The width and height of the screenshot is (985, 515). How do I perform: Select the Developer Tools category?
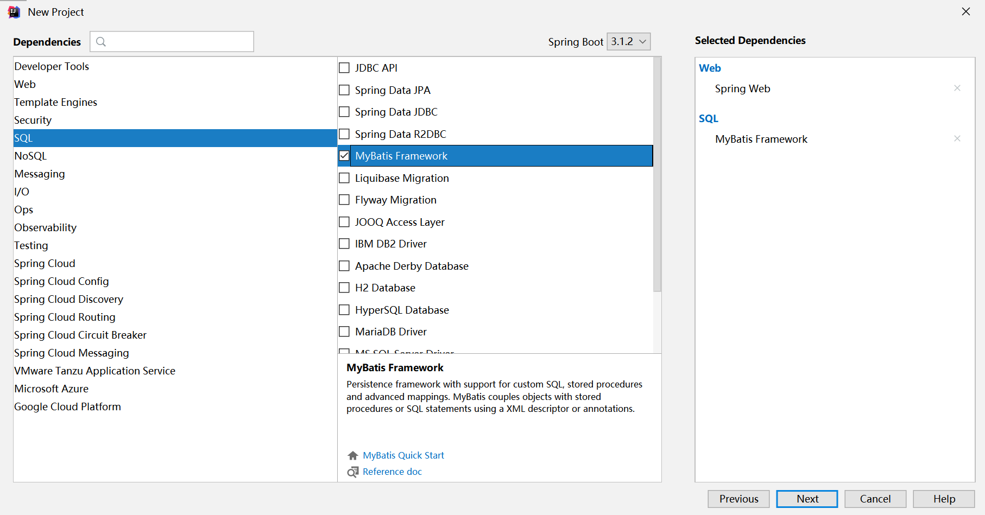pyautogui.click(x=175, y=66)
